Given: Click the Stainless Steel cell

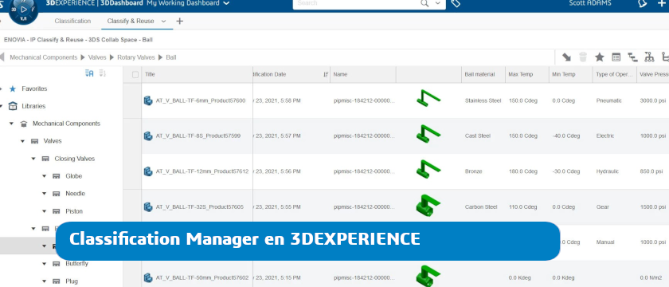Looking at the screenshot, I should (483, 100).
